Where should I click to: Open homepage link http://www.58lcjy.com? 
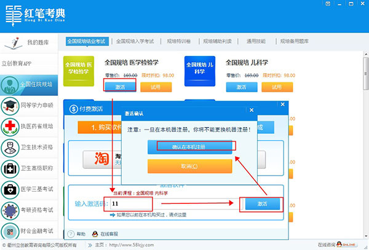coord(132,245)
